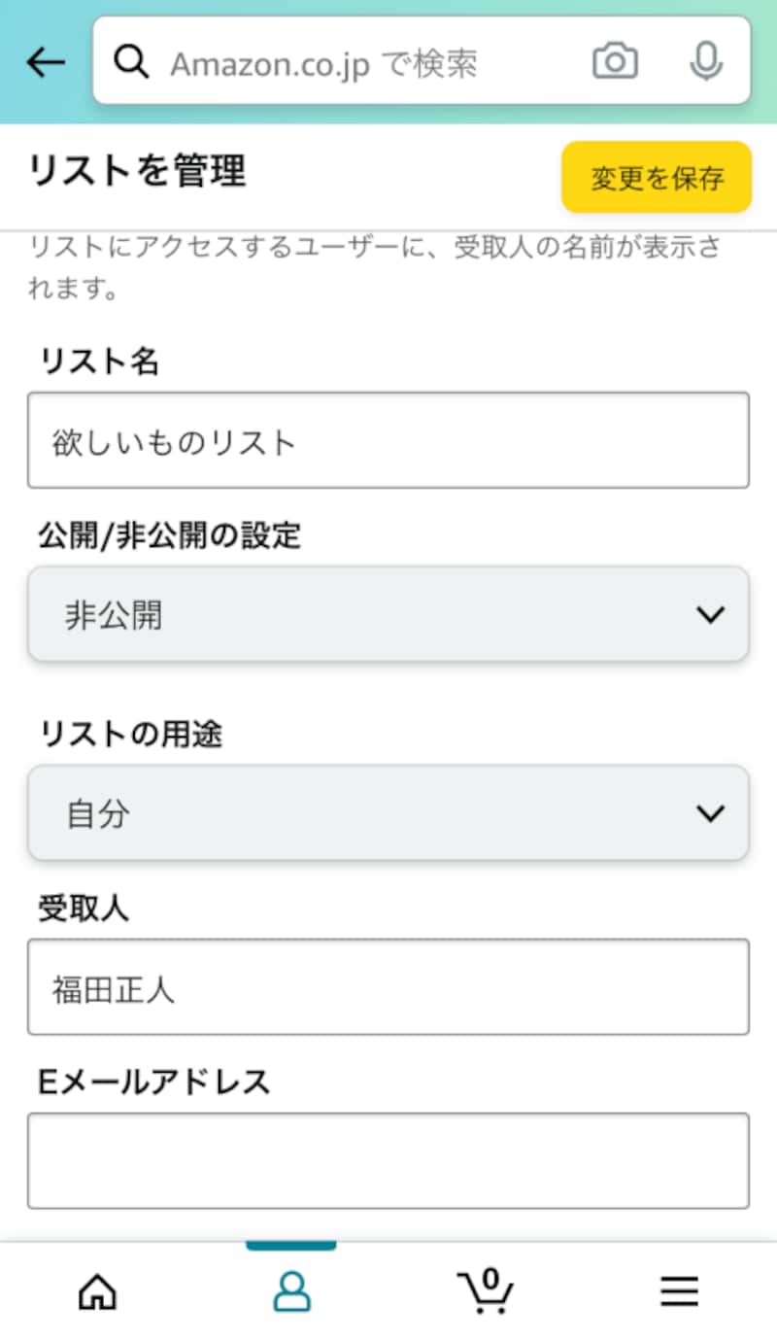Click chevron on リストの用途 dropdown

pos(711,813)
